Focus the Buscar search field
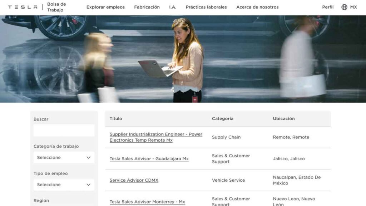Screen dimensions: 366x206 pos(64,130)
